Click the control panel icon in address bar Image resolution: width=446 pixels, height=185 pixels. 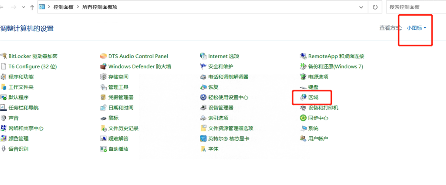pyautogui.click(x=42, y=7)
